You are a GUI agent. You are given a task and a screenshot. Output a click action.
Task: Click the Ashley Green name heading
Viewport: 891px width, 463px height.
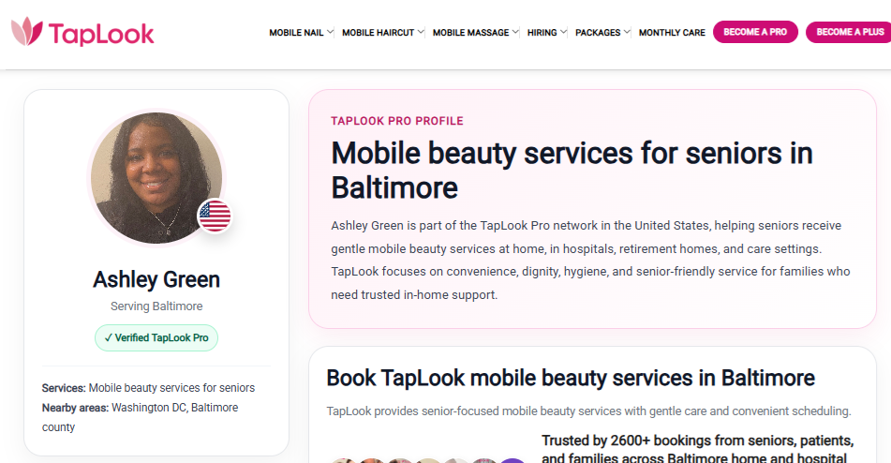pyautogui.click(x=156, y=279)
